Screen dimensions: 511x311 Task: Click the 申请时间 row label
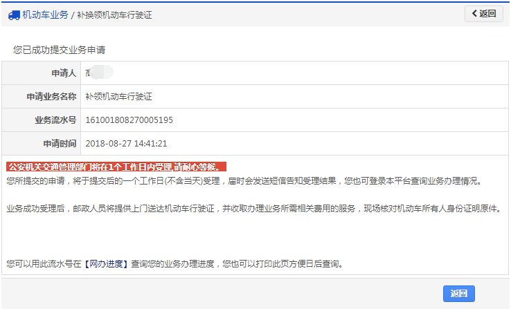coord(60,144)
